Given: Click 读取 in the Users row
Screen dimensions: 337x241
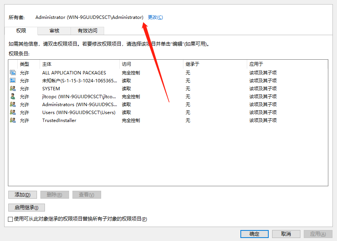Looking at the screenshot, I should (x=126, y=113).
